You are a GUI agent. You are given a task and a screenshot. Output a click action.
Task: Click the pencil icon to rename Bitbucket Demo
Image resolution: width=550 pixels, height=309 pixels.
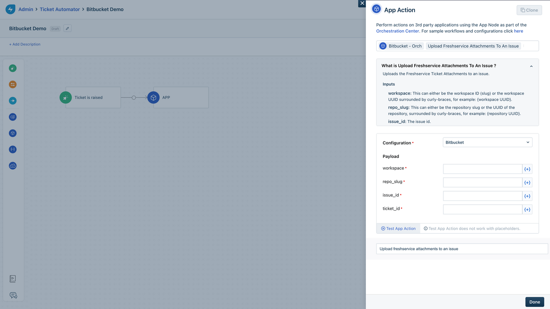67,28
